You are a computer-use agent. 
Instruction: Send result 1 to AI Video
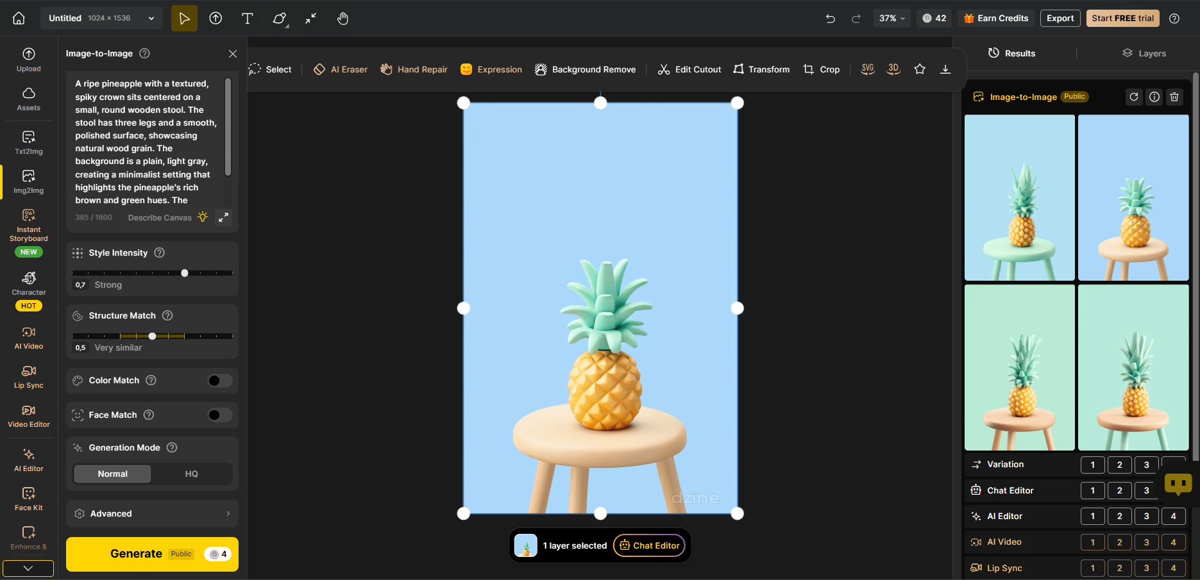click(1093, 542)
